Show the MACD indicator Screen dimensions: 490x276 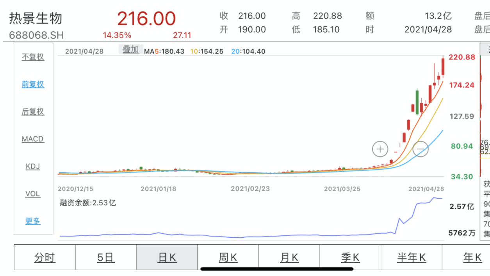33,139
